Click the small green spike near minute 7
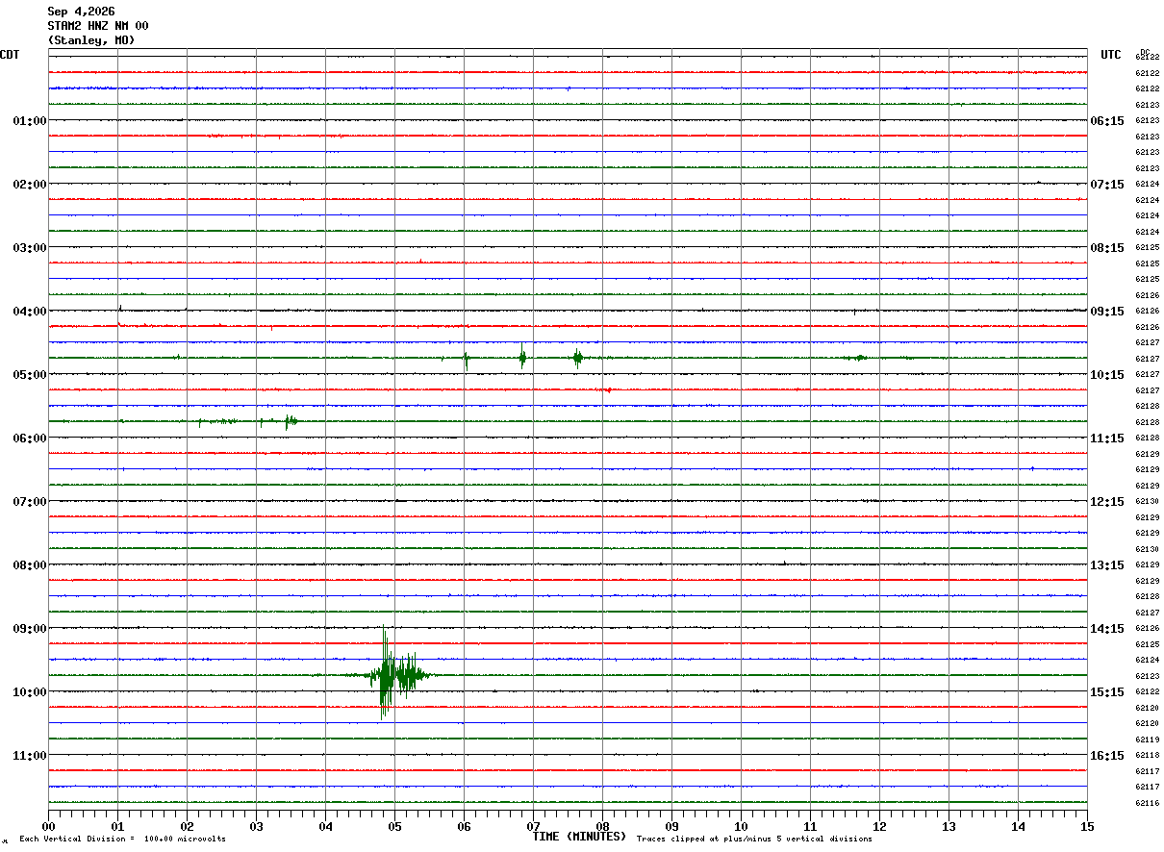Screen dimensions: 1164x852 click(522, 357)
